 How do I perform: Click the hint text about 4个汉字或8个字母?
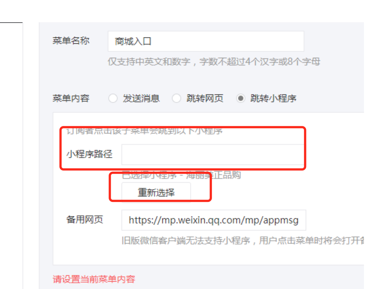tap(214, 62)
